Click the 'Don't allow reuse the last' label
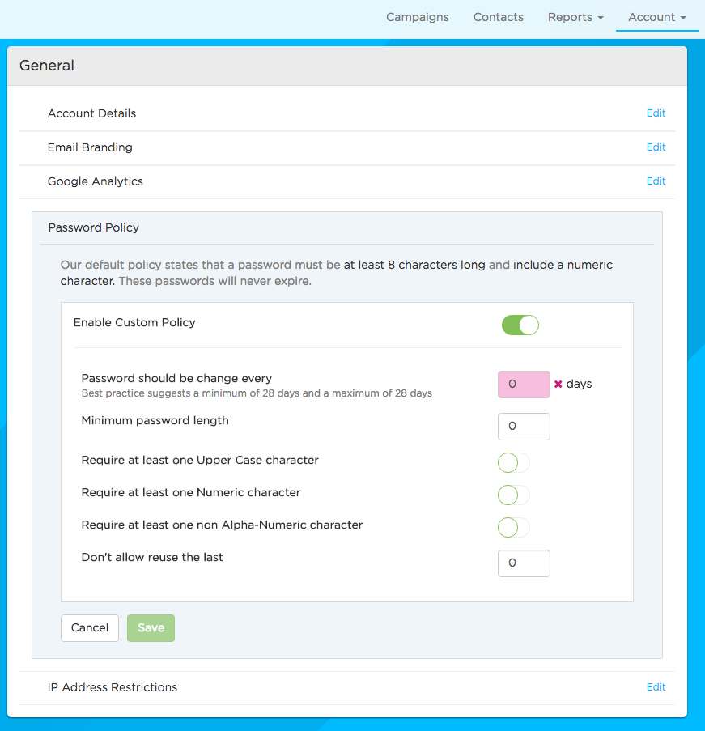 coord(152,557)
